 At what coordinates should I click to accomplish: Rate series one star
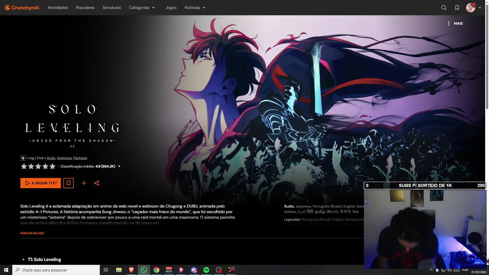click(24, 166)
